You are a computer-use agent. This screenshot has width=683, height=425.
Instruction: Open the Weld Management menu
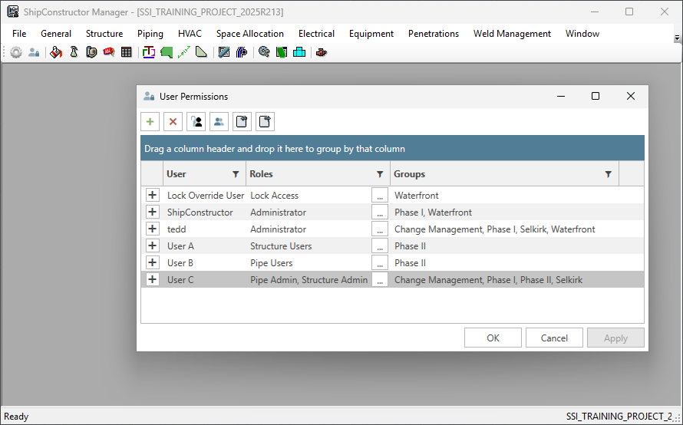512,34
